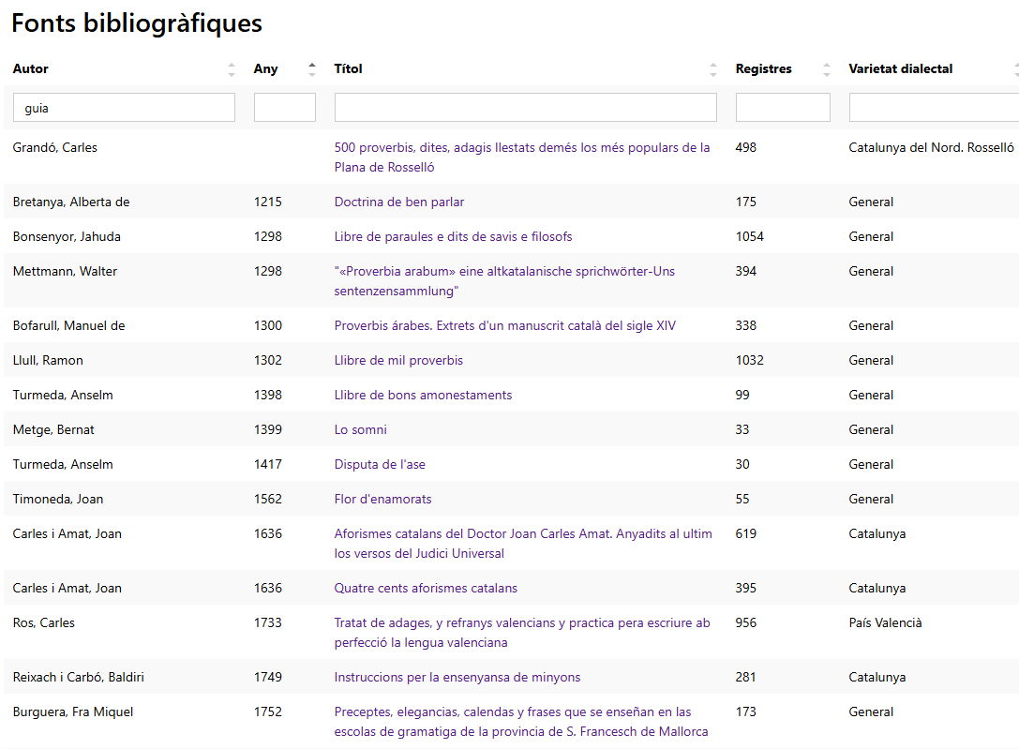
Task: Select registres value '1054'
Action: pos(749,236)
